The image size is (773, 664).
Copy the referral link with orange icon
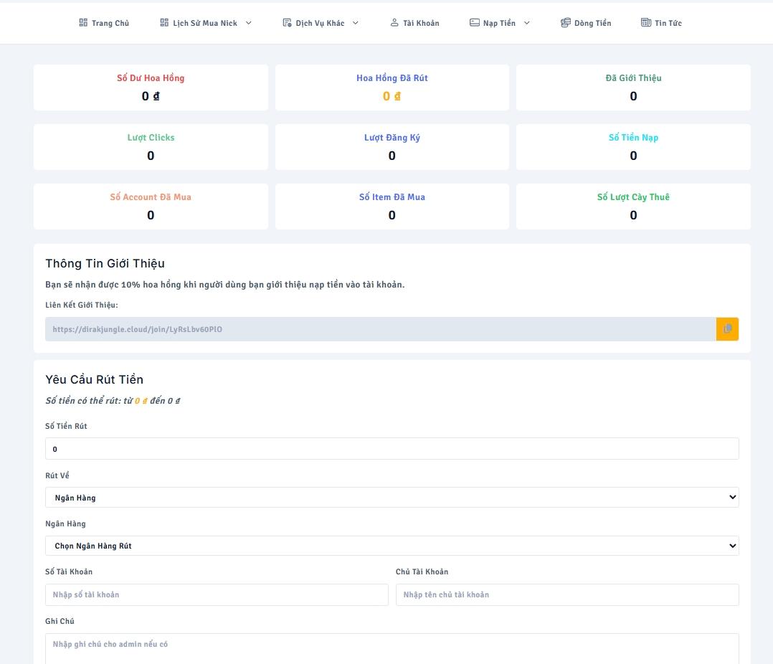(727, 329)
